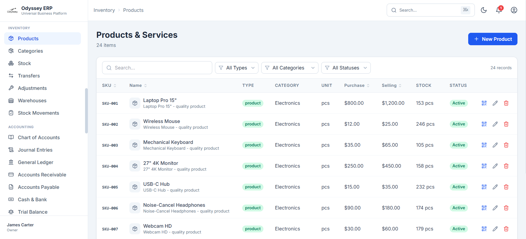Image resolution: width=526 pixels, height=239 pixels.
Task: Click the SKU-001 cell
Action: 110,103
